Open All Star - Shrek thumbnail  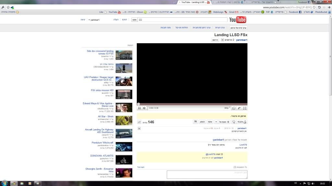(x=124, y=120)
